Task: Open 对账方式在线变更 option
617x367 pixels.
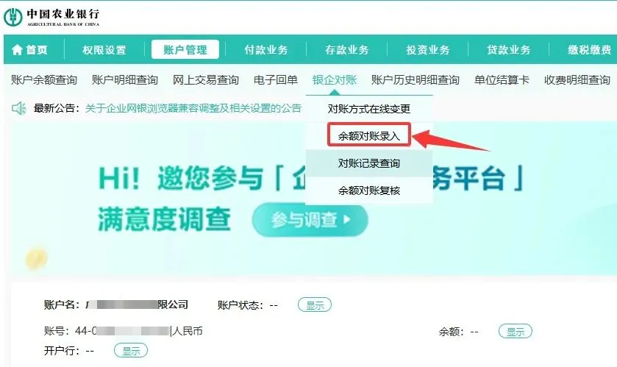Action: [369, 109]
